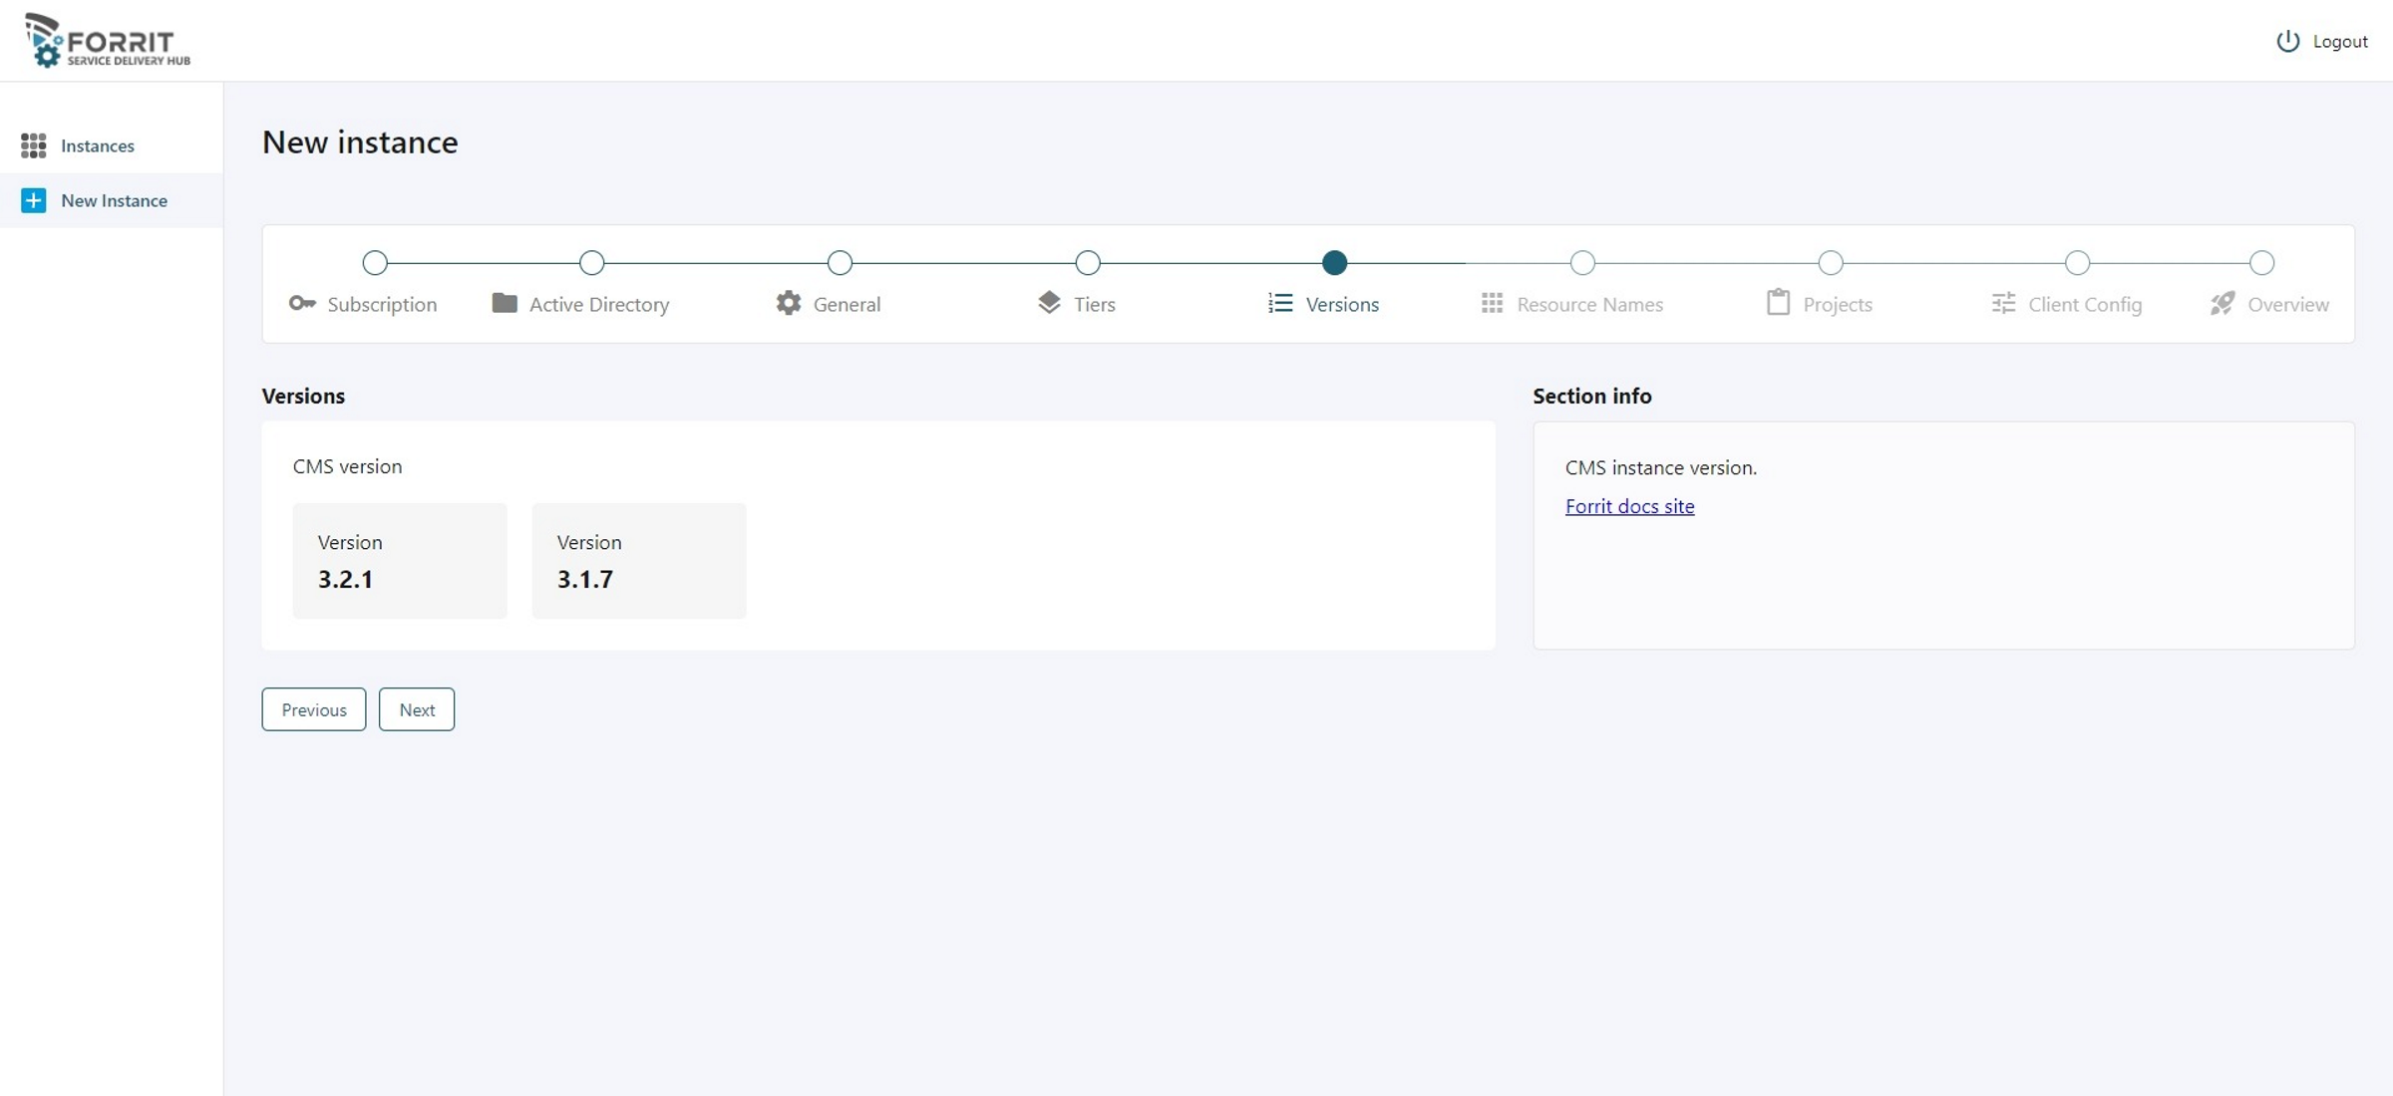Select New Instance sidebar item
This screenshot has height=1096, width=2393.
pyautogui.click(x=113, y=200)
